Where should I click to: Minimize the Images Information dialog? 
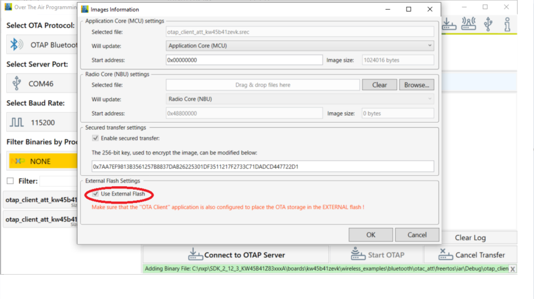click(387, 9)
